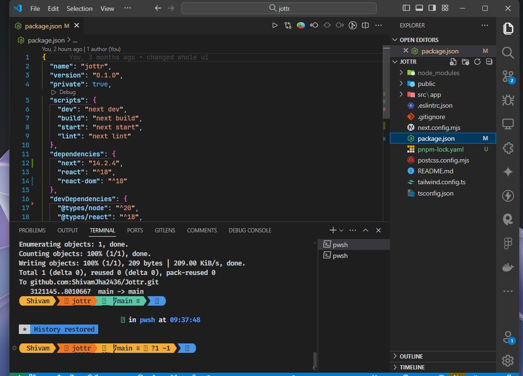Open editor More Actions ellipsis

(x=378, y=26)
